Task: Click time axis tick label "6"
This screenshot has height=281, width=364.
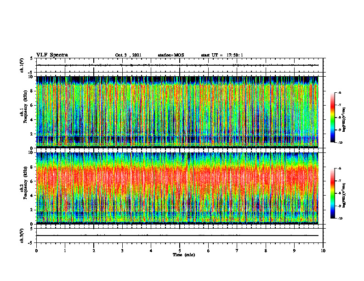Action: point(209,251)
